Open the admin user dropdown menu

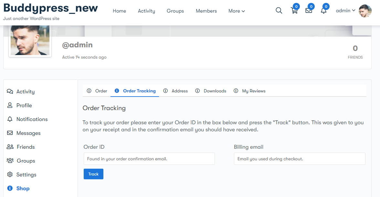tap(346, 11)
